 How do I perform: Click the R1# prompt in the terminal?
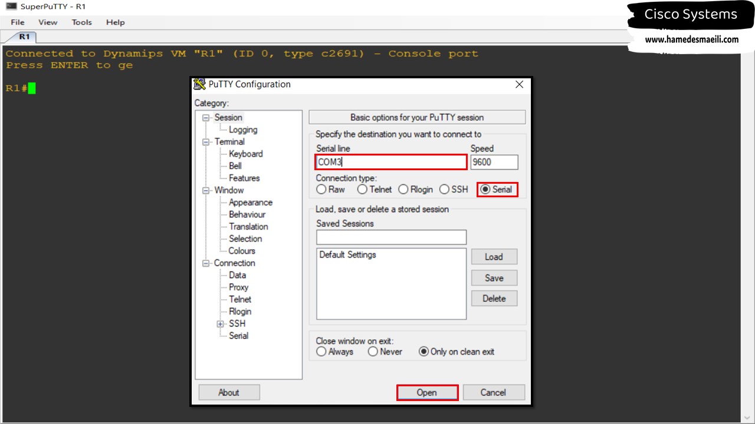coord(17,88)
